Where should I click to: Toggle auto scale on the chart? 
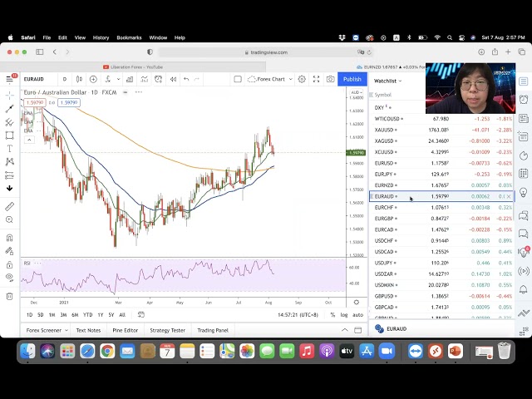[x=357, y=315]
